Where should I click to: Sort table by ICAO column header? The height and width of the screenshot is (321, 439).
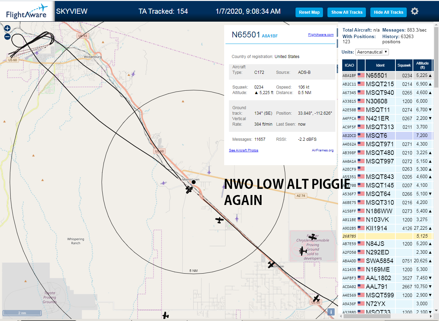tap(349, 65)
